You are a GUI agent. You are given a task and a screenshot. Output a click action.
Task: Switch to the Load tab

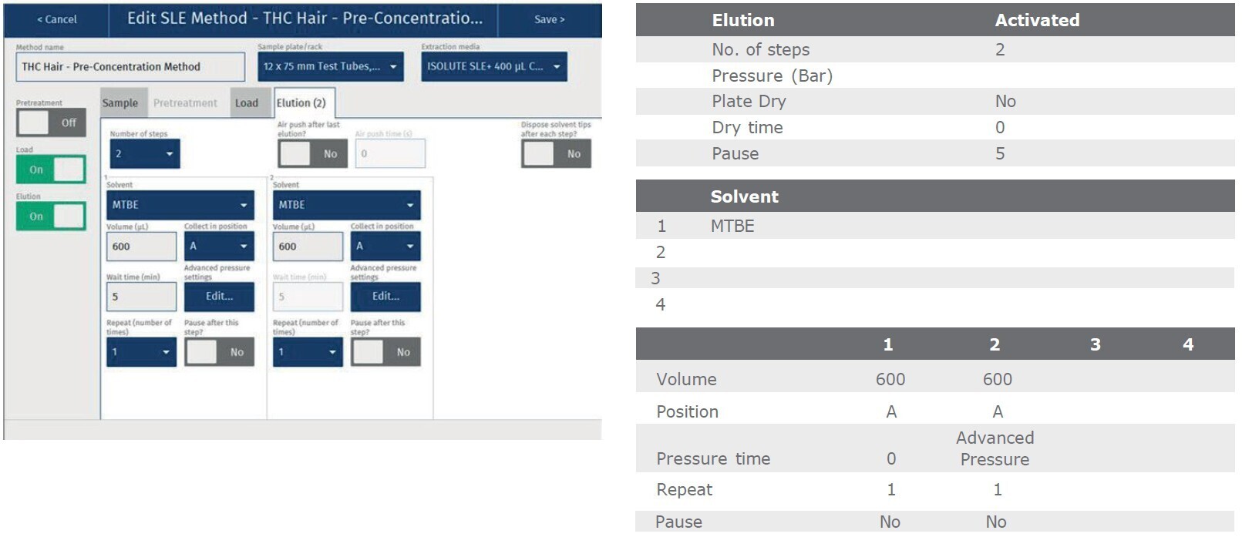[x=247, y=103]
